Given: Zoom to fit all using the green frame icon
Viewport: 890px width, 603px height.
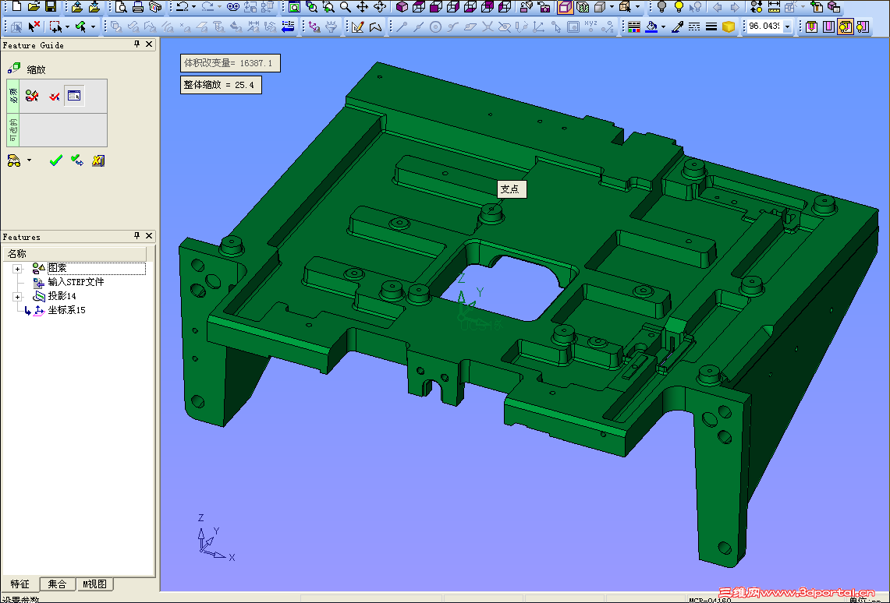Looking at the screenshot, I should [295, 7].
